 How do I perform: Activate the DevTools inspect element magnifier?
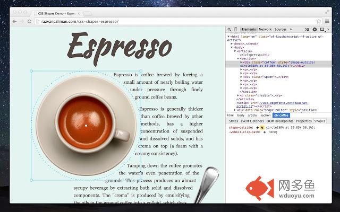[229, 29]
